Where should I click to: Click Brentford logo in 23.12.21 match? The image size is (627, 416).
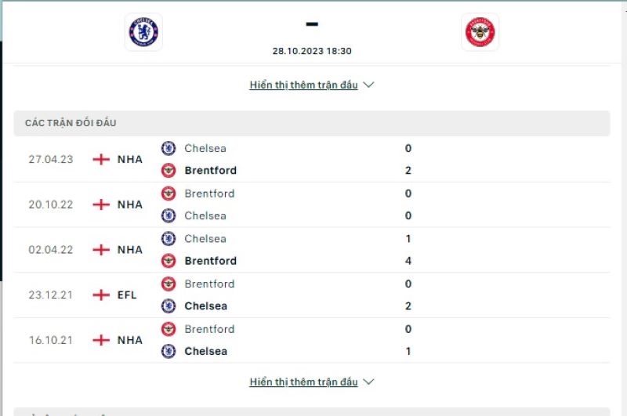tap(169, 284)
